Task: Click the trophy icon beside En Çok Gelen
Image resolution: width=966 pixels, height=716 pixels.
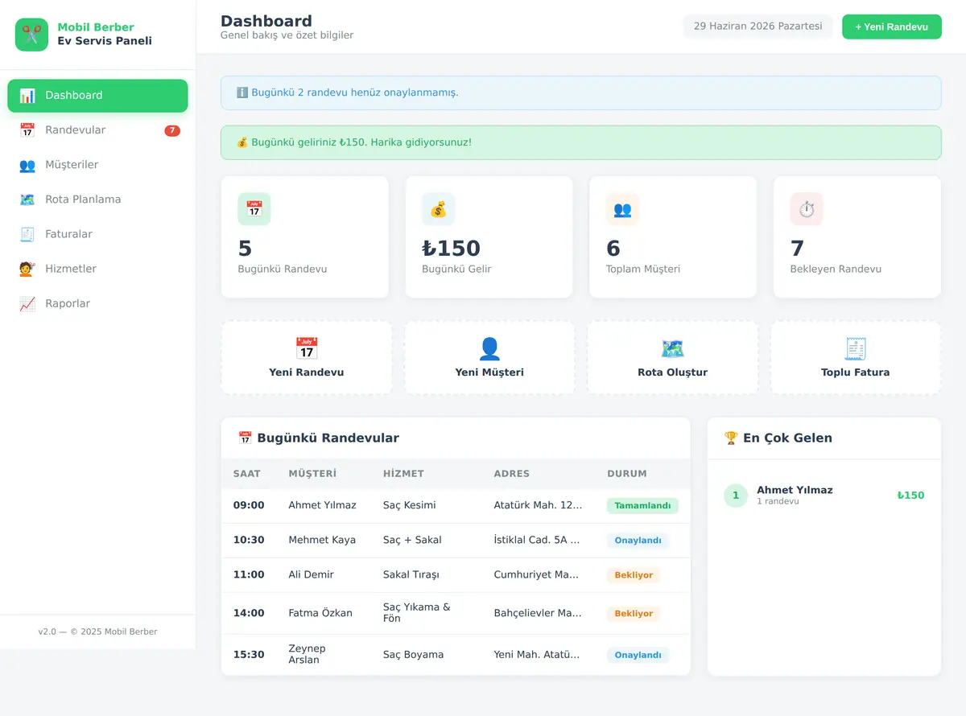Action: coord(731,438)
